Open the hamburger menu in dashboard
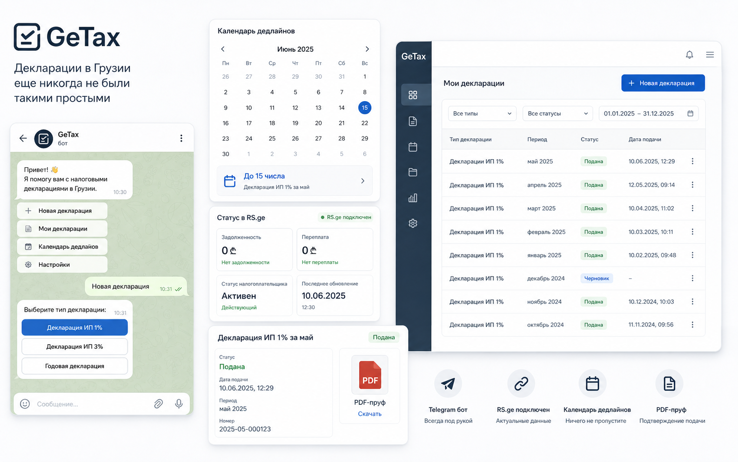The image size is (738, 462). pos(710,54)
